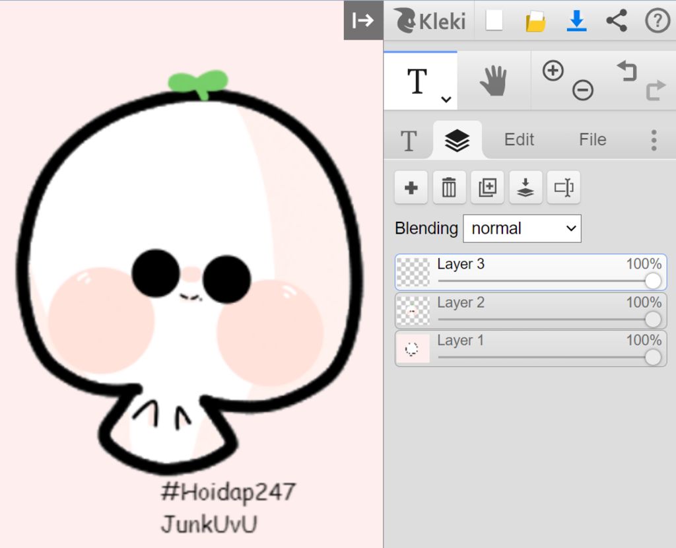Viewport: 676px width, 548px height.
Task: Add a new layer
Action: click(x=411, y=188)
